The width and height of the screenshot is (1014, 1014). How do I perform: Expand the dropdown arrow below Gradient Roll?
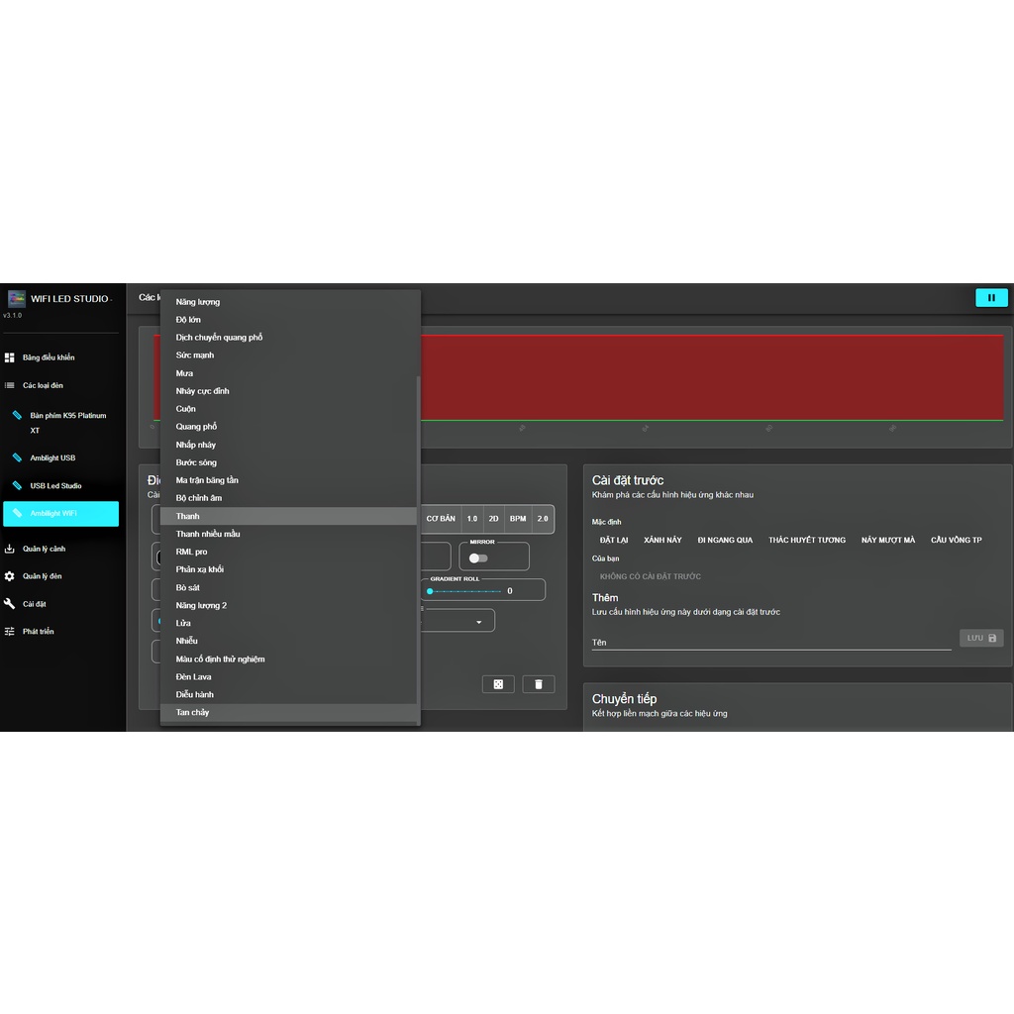(x=479, y=622)
